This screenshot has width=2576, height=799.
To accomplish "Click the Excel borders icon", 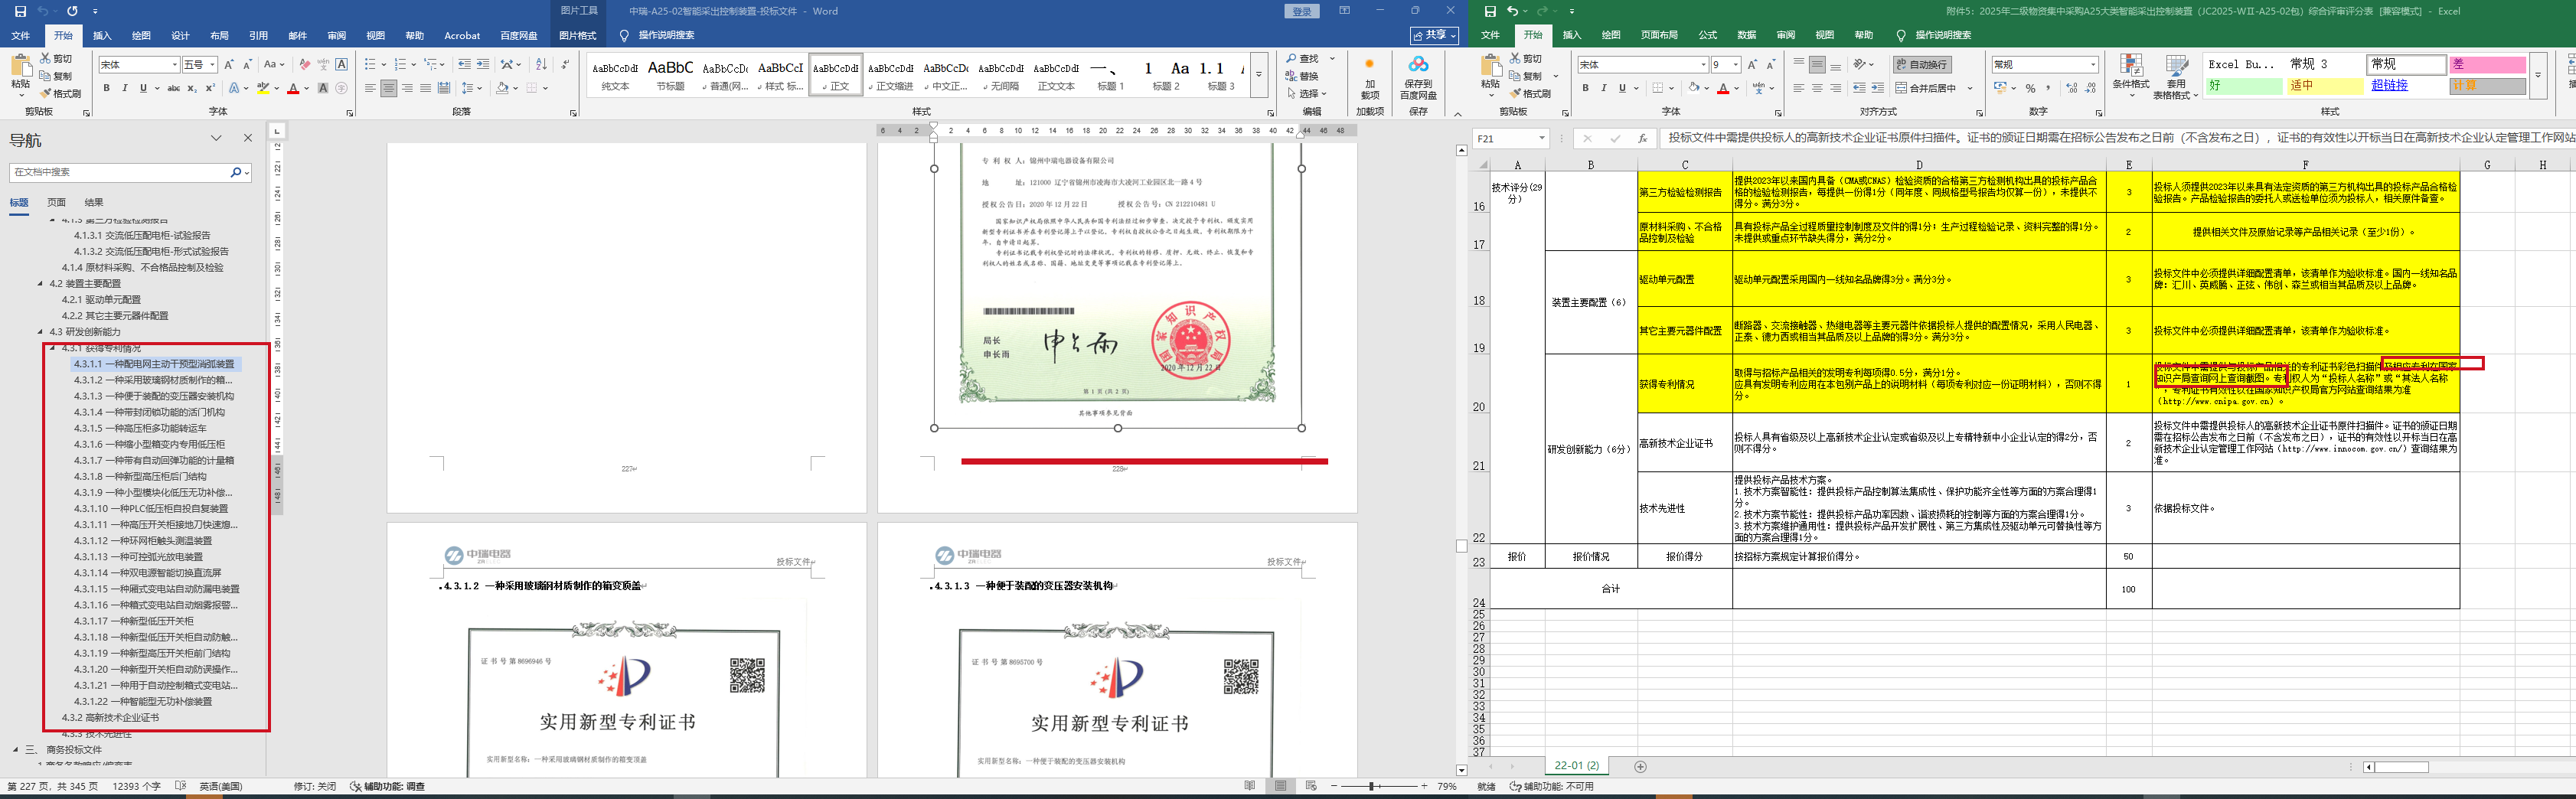I will pyautogui.click(x=1658, y=88).
